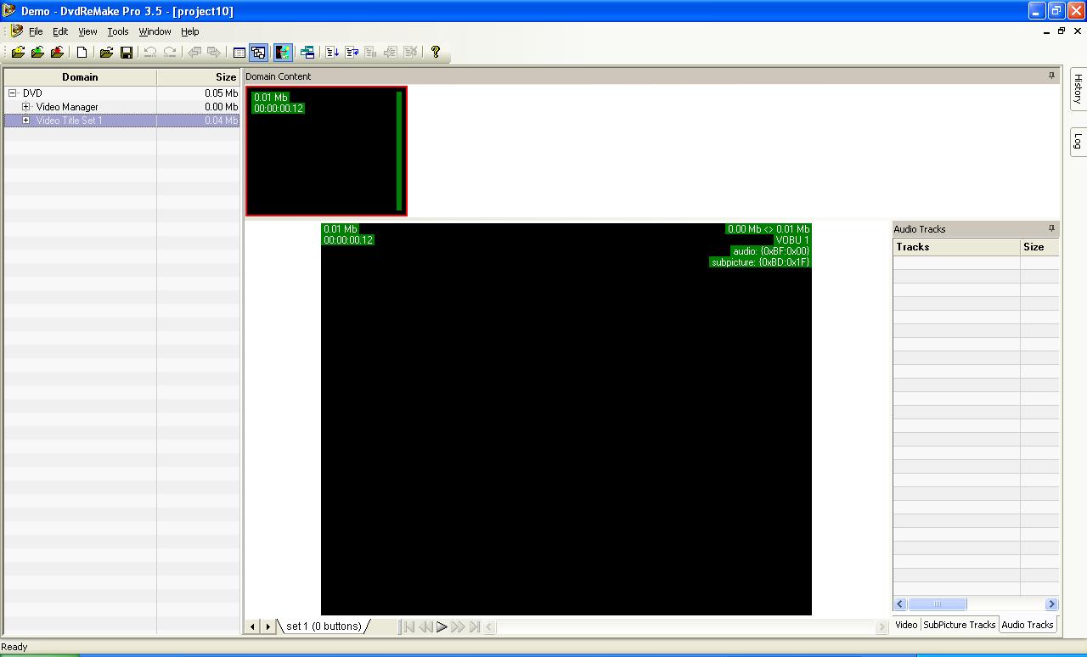Select the set 1 (0 buttons) tab
This screenshot has width=1087, height=657.
pyautogui.click(x=324, y=626)
